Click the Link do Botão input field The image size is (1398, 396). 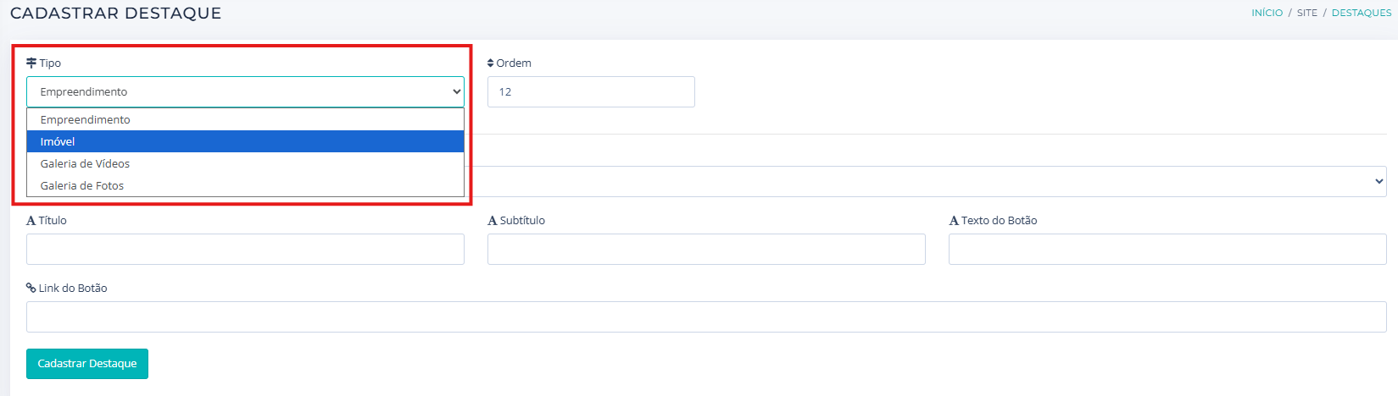706,317
